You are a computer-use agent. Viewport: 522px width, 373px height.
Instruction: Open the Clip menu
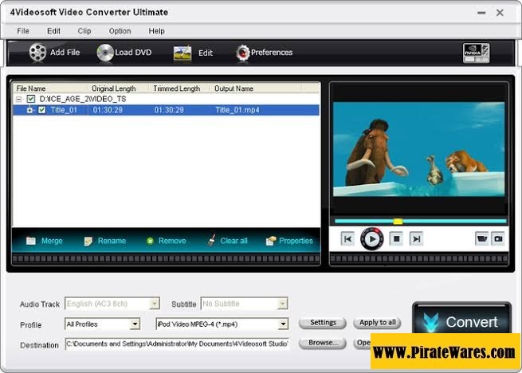point(84,31)
